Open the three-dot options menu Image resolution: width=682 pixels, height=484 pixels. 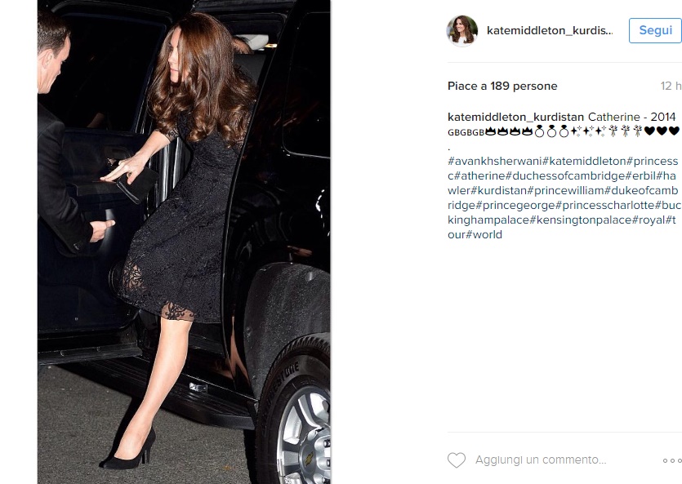(x=672, y=460)
